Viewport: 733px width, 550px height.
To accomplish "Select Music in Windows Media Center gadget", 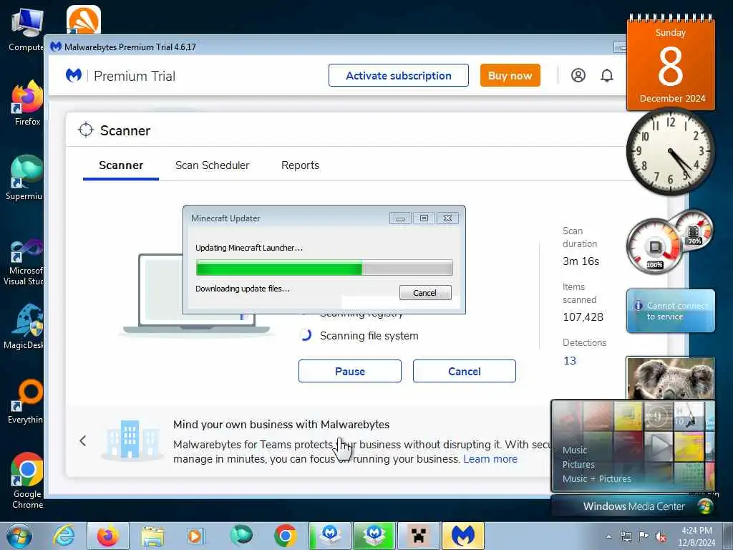I will click(x=575, y=450).
